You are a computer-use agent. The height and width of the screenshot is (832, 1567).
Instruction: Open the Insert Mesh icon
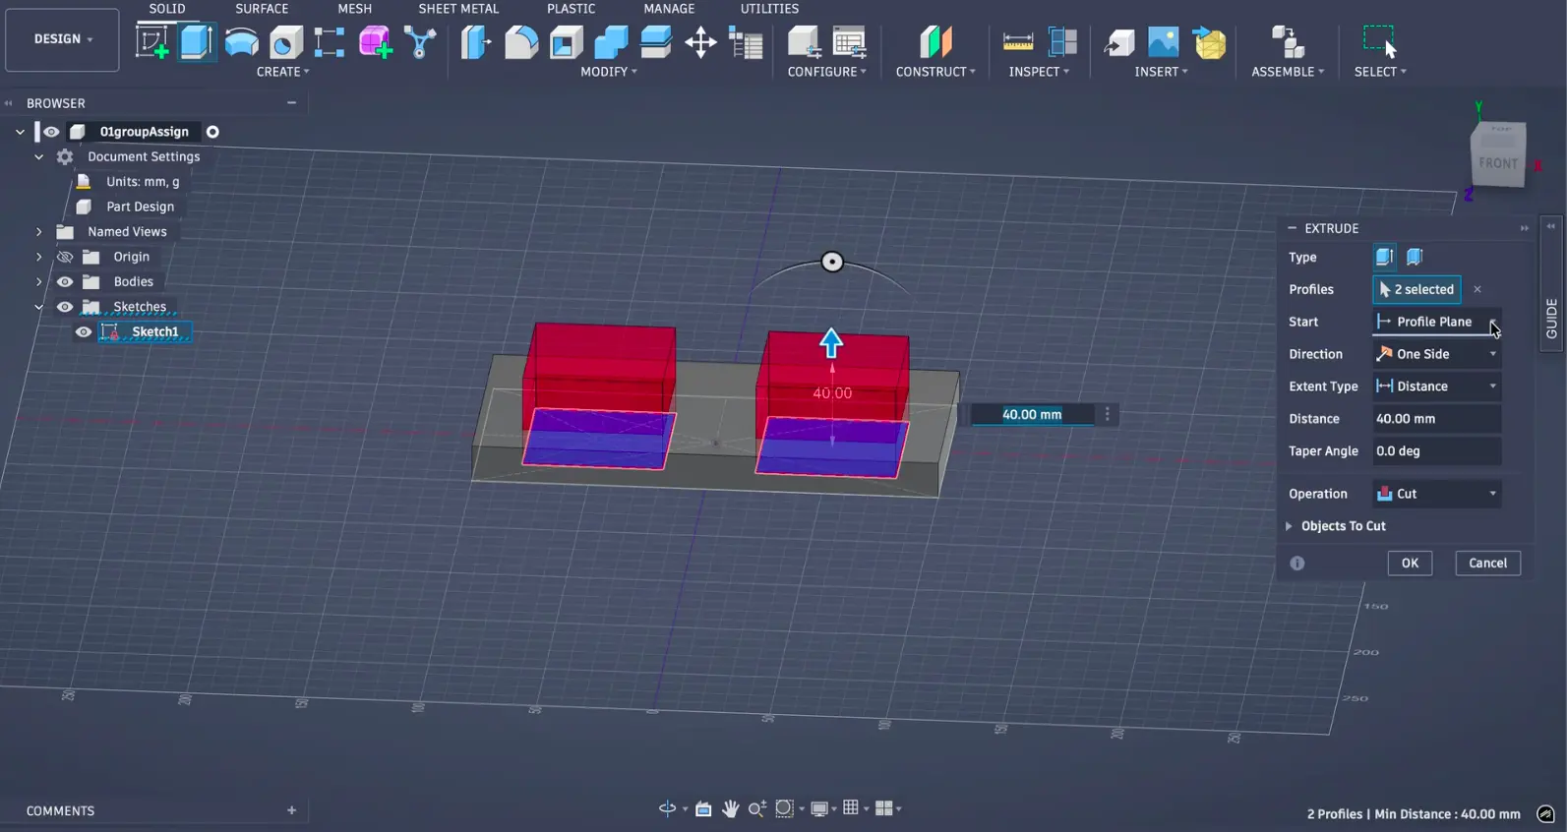click(x=1210, y=42)
